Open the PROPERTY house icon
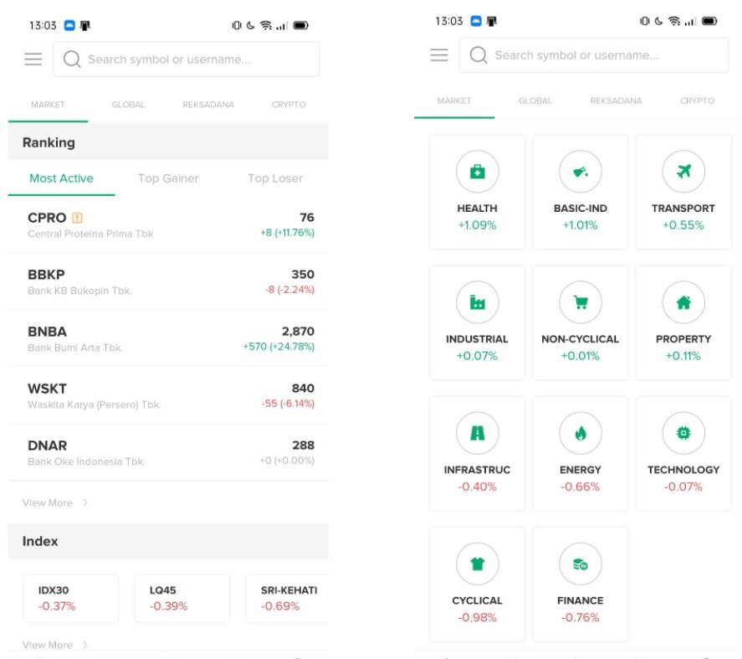The height and width of the screenshot is (659, 742). coord(683,301)
